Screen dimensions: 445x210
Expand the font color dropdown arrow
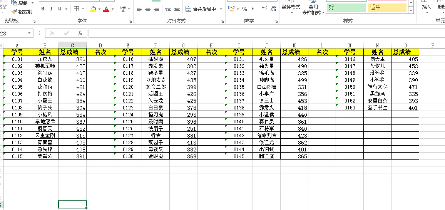(113, 9)
